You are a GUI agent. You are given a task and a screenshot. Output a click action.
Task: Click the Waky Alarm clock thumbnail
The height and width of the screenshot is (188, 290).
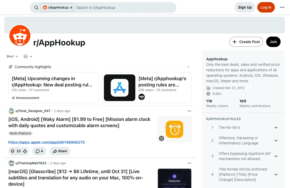point(174,129)
